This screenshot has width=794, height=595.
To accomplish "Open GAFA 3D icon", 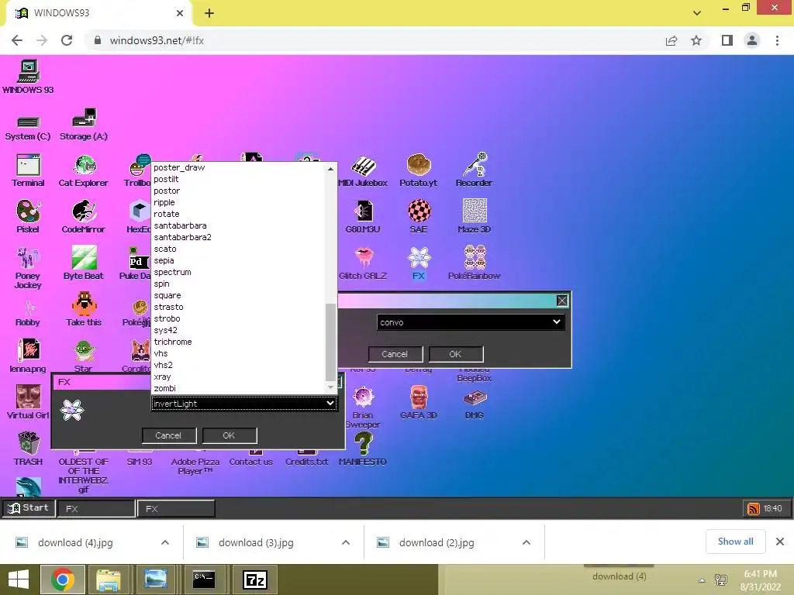I will tap(419, 397).
